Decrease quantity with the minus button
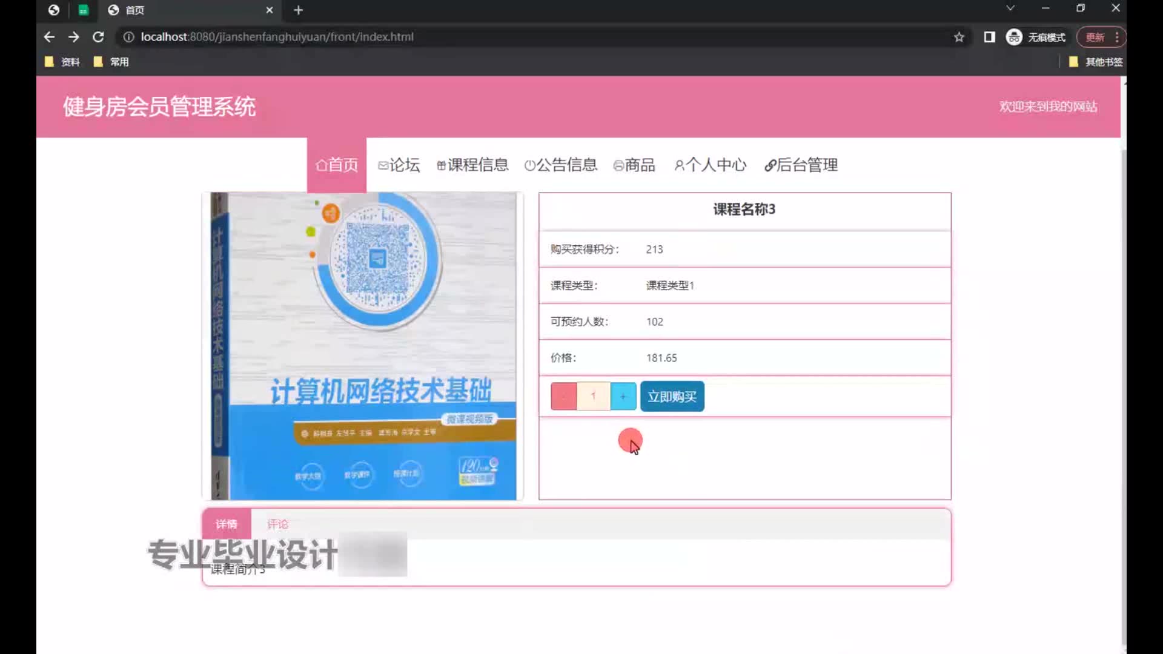 point(564,396)
